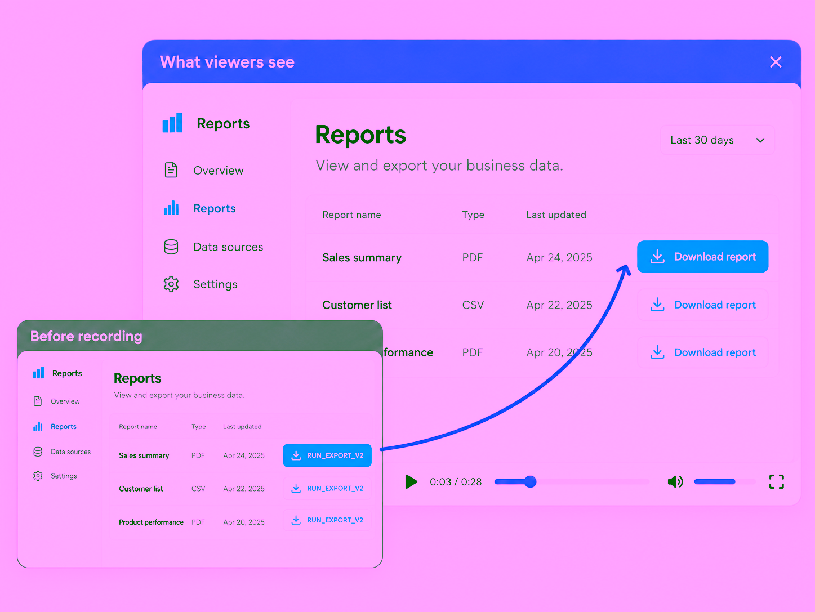The height and width of the screenshot is (612, 815).
Task: Click download arrow icon in Sales summary button
Action: pos(657,257)
